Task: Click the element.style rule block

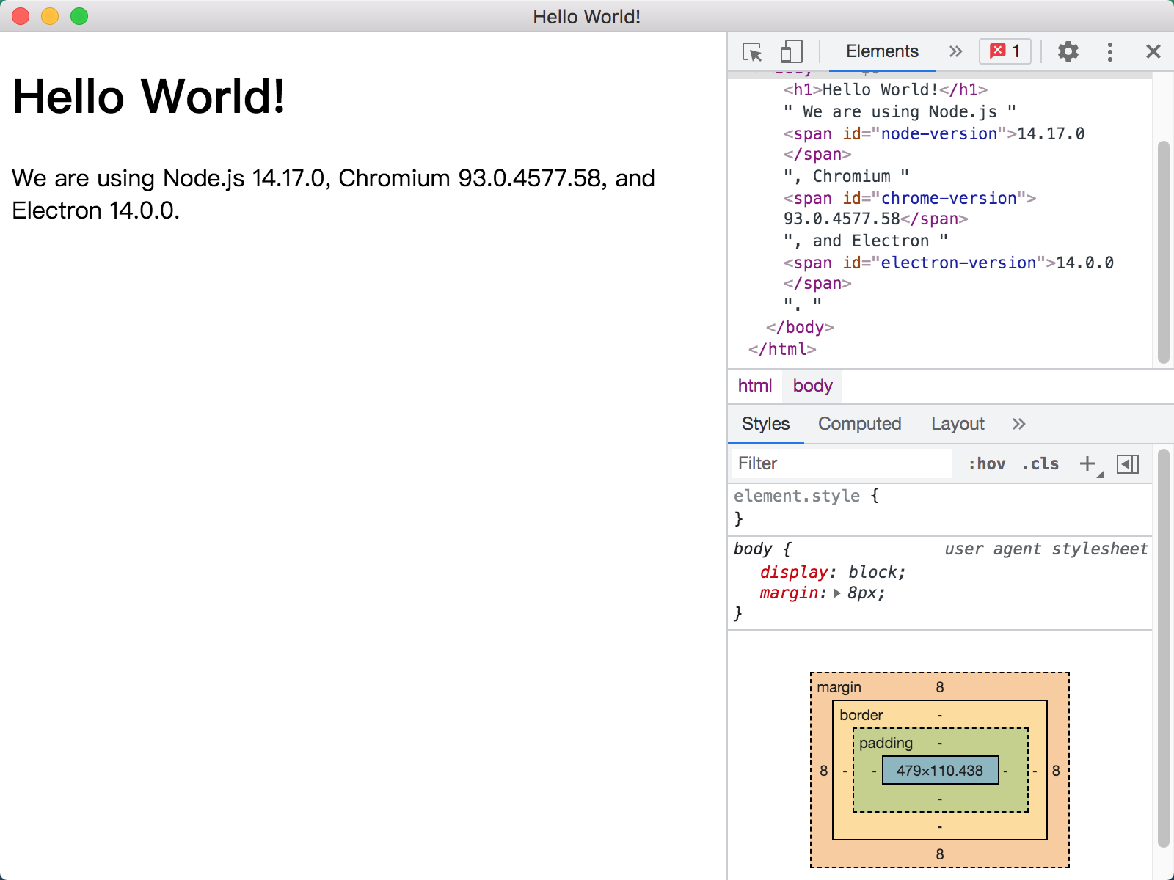Action: pyautogui.click(x=940, y=507)
